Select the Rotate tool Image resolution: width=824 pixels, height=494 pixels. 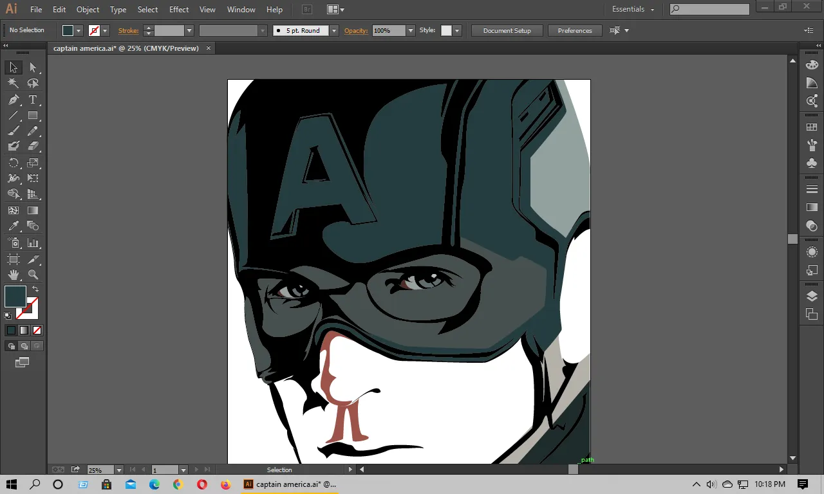click(x=14, y=163)
